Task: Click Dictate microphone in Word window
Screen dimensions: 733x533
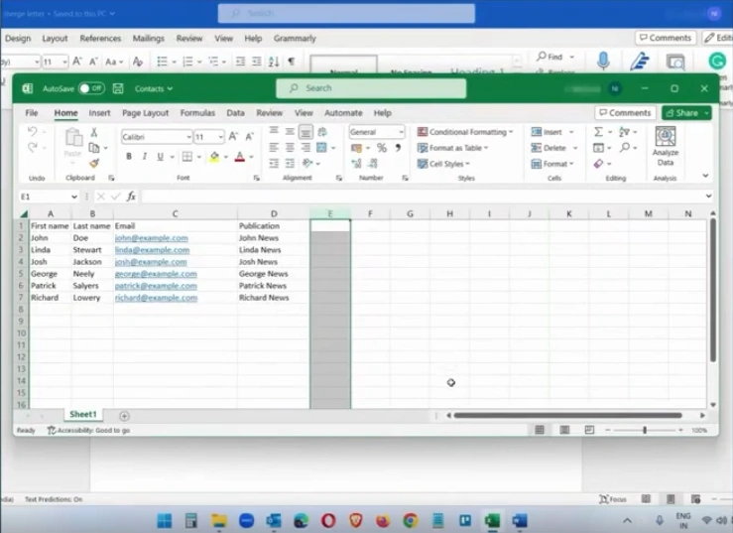Action: [603, 61]
